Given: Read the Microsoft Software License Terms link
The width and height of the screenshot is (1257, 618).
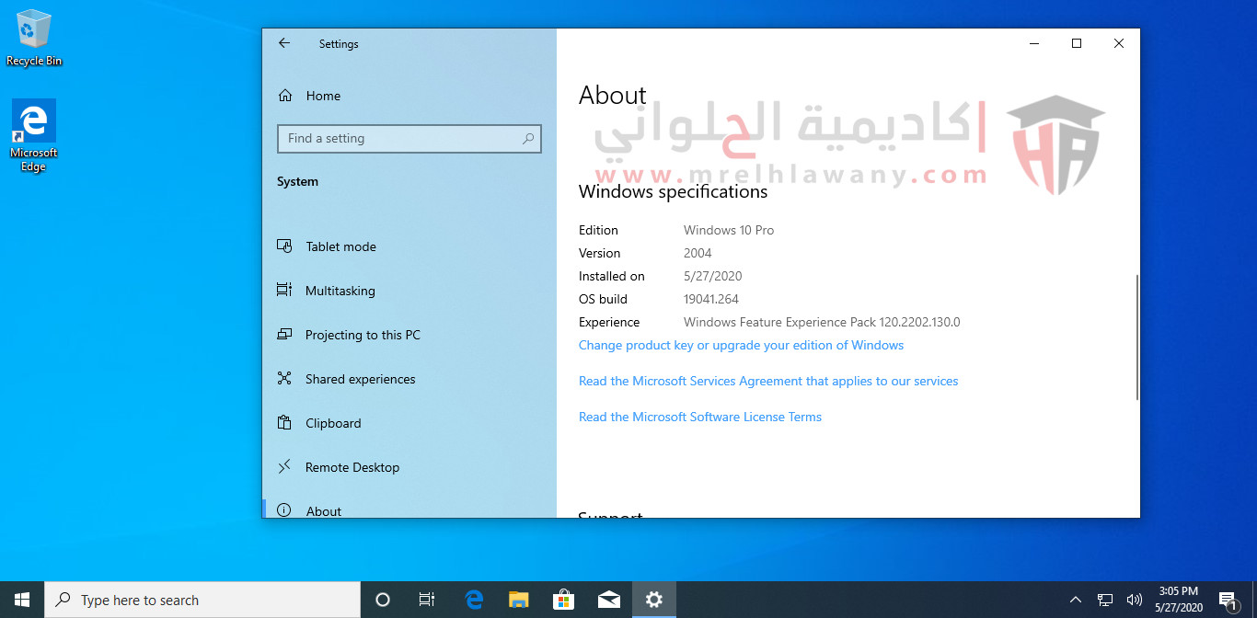Looking at the screenshot, I should [700, 417].
